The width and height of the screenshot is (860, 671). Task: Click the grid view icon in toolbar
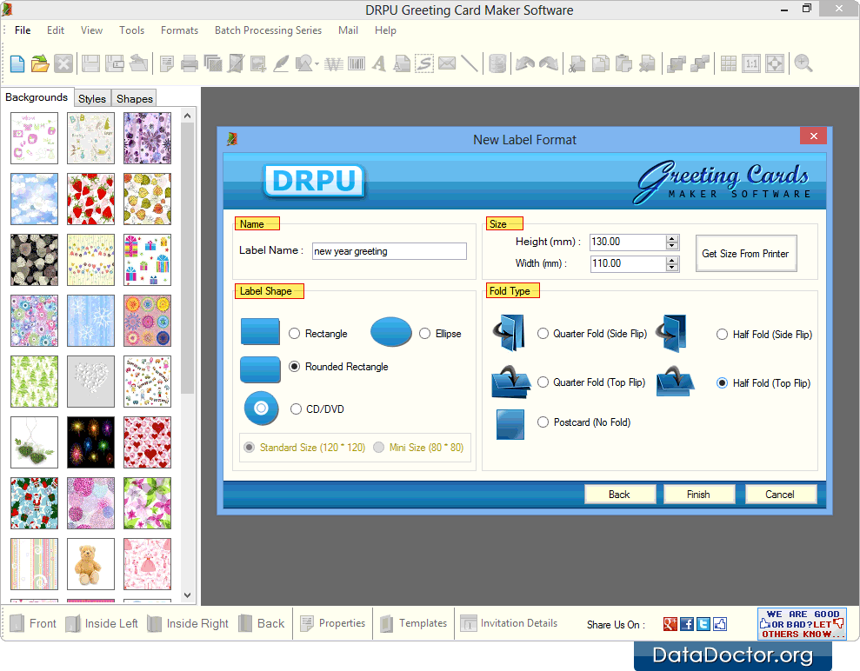(729, 64)
